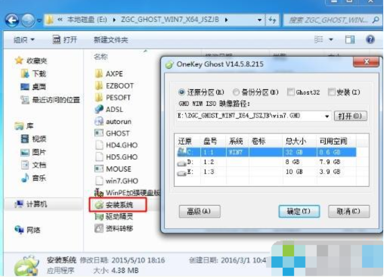Click the 确定(Y) button

[299, 211]
